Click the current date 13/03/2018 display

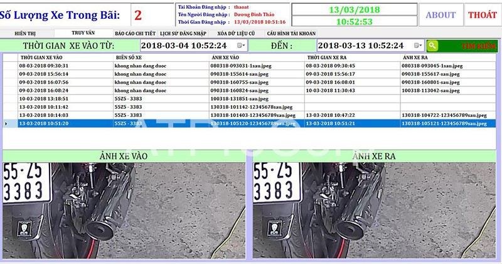point(355,9)
